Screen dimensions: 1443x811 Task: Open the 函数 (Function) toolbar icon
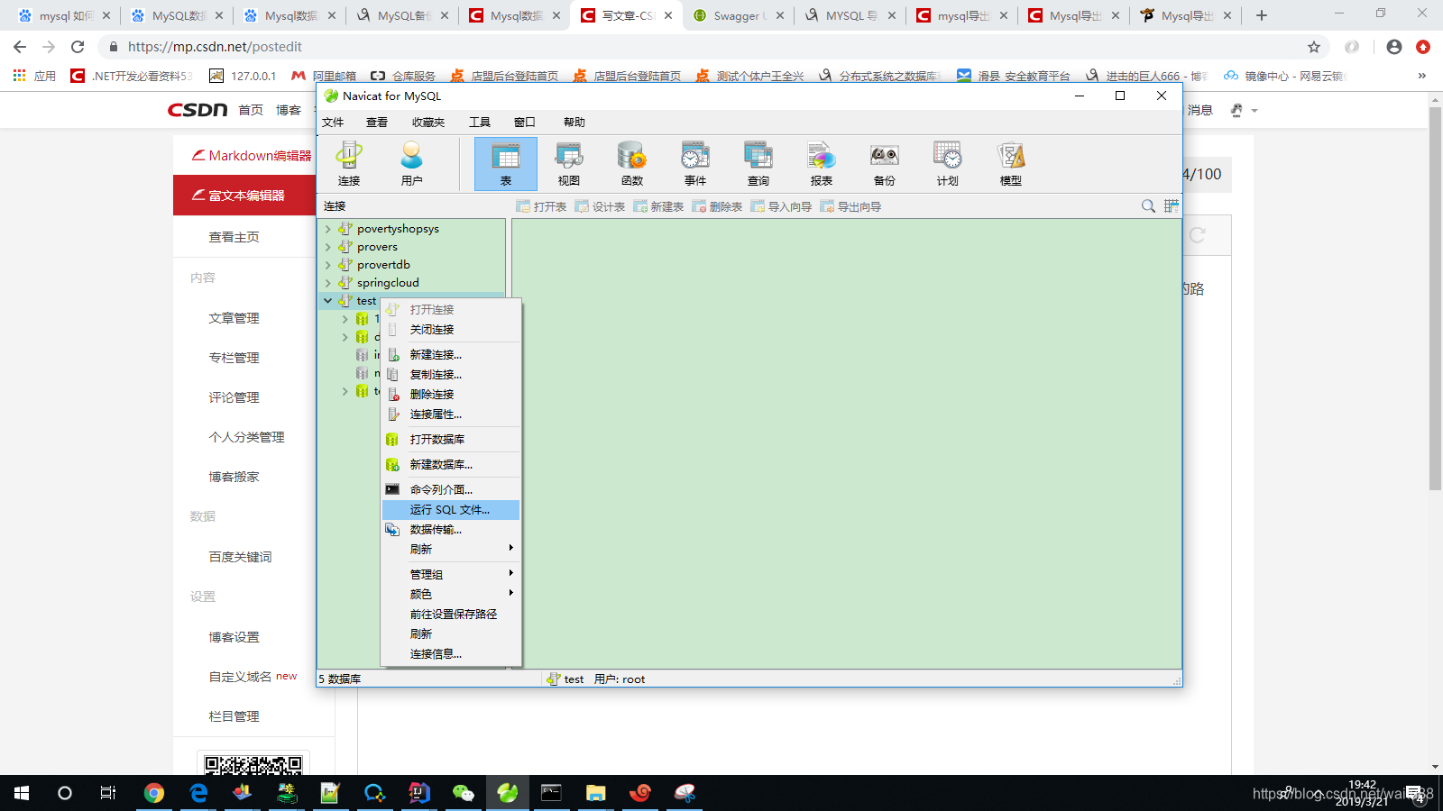click(x=632, y=163)
